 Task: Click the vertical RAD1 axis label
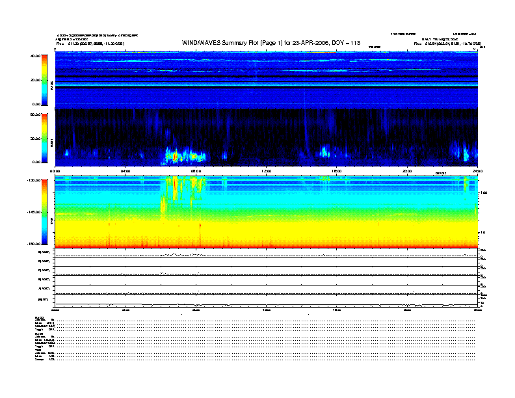[51, 142]
